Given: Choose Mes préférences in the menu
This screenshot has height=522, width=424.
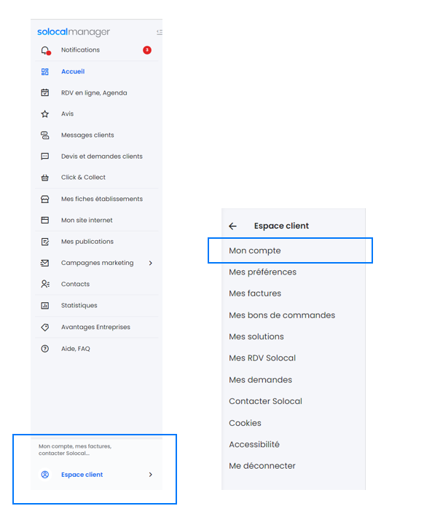Looking at the screenshot, I should point(262,272).
